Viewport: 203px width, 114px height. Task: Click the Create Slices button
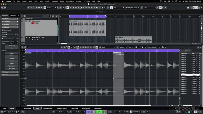[12, 54]
